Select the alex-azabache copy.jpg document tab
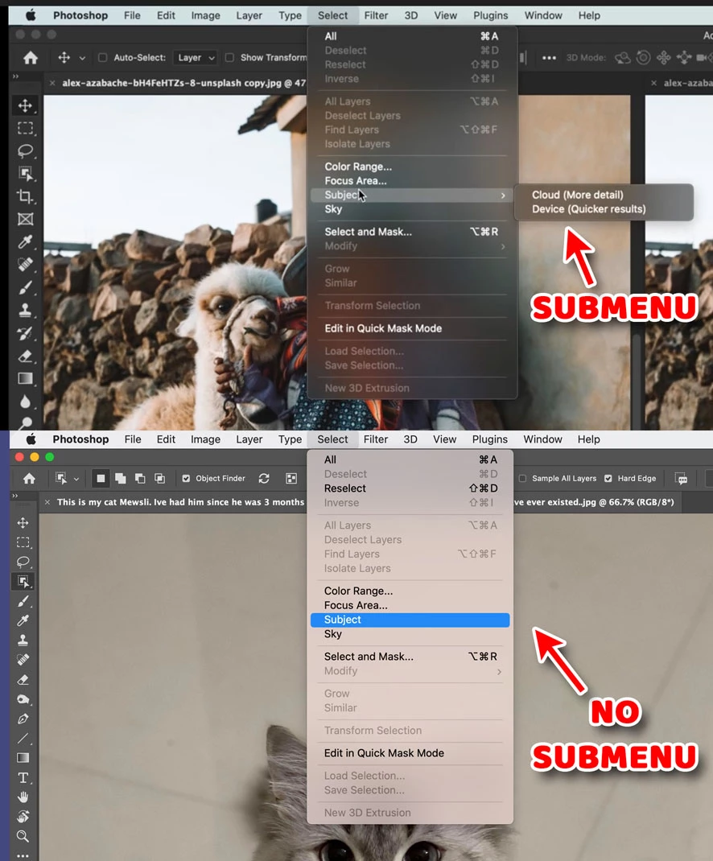Screen dimensions: 713x861 [x=183, y=83]
